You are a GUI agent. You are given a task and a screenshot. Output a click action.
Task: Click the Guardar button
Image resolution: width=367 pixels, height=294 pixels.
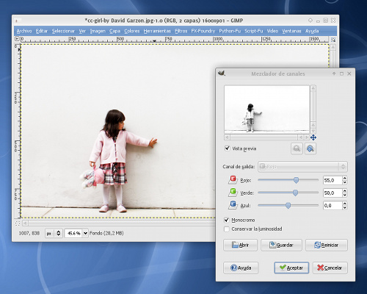coord(281,245)
